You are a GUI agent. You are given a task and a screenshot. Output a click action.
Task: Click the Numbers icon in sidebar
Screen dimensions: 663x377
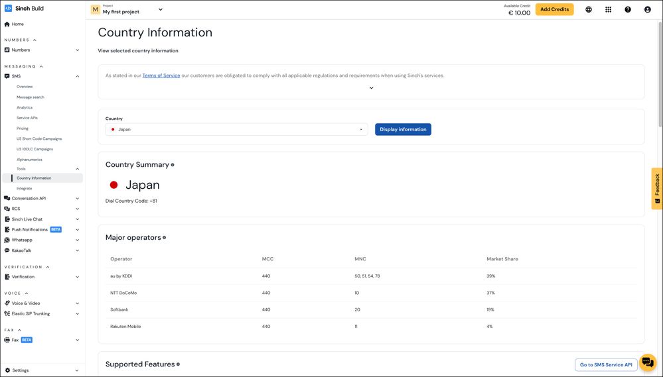pos(7,50)
